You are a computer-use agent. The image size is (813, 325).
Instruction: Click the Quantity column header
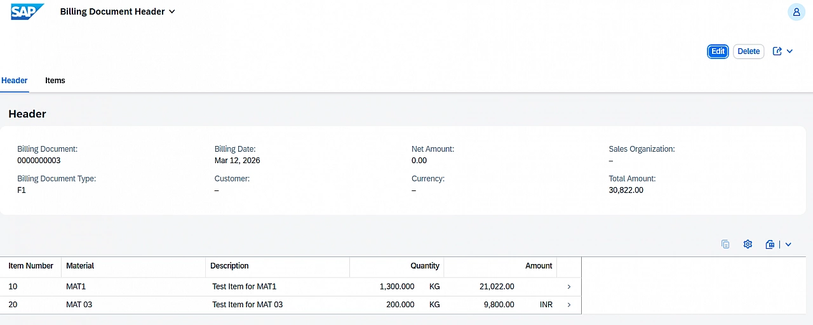click(396, 266)
